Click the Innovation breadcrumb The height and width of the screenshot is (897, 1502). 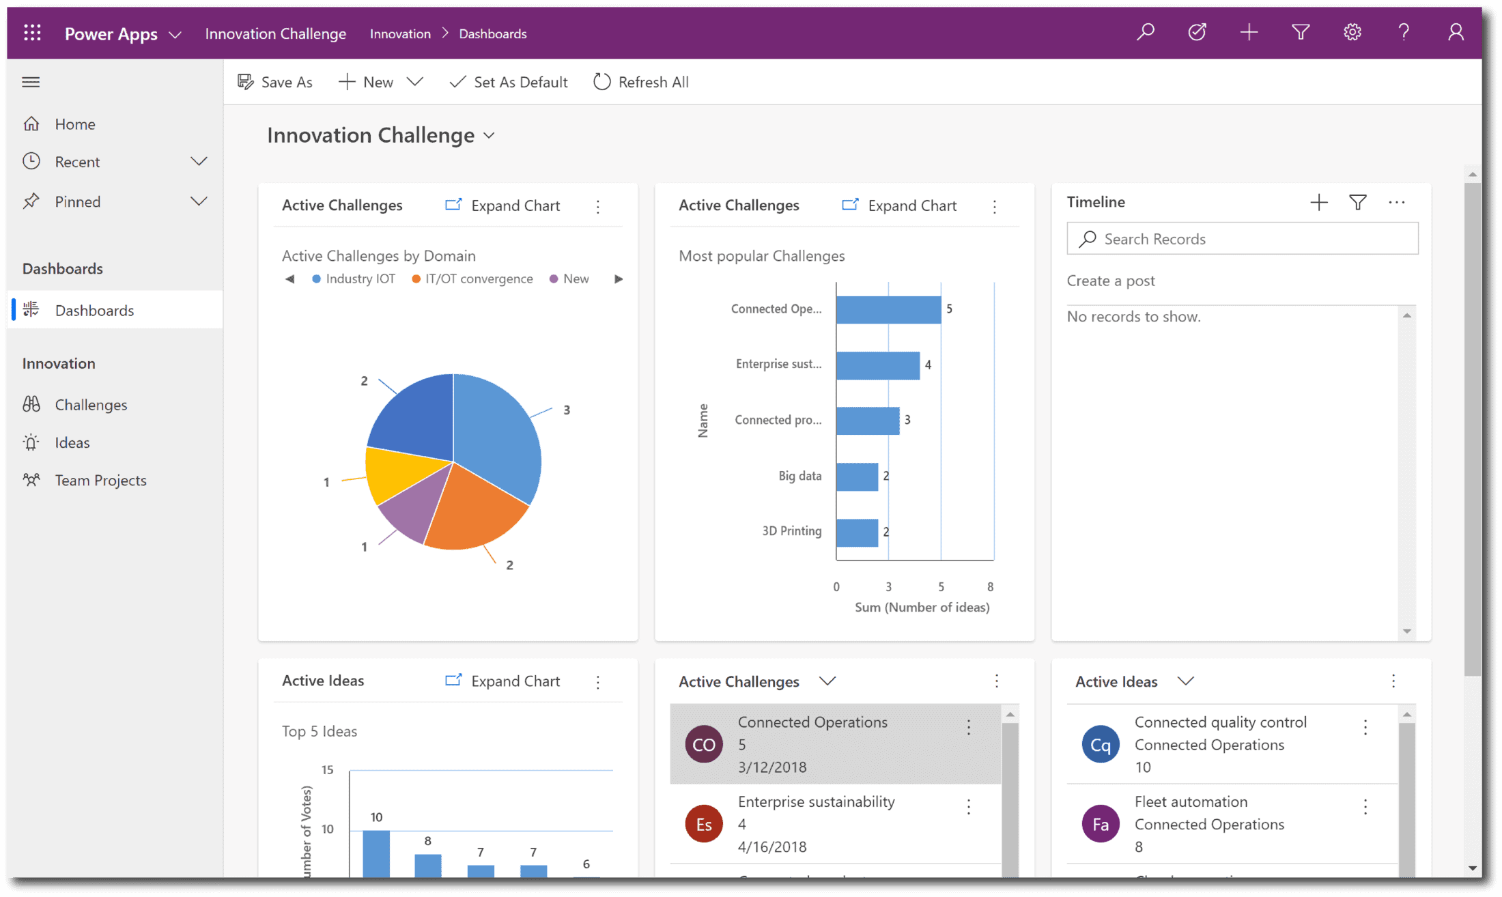tap(400, 33)
